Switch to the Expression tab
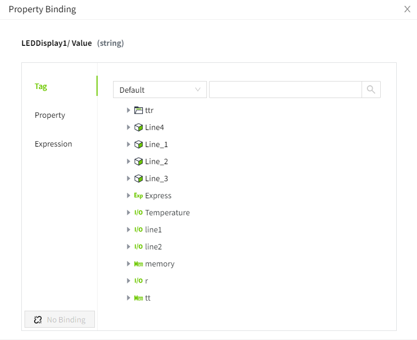Viewport: 417px width, 340px height. (53, 144)
